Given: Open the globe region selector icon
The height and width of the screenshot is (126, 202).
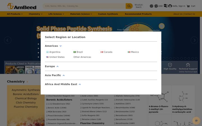Looking at the screenshot, I should pos(151,6).
